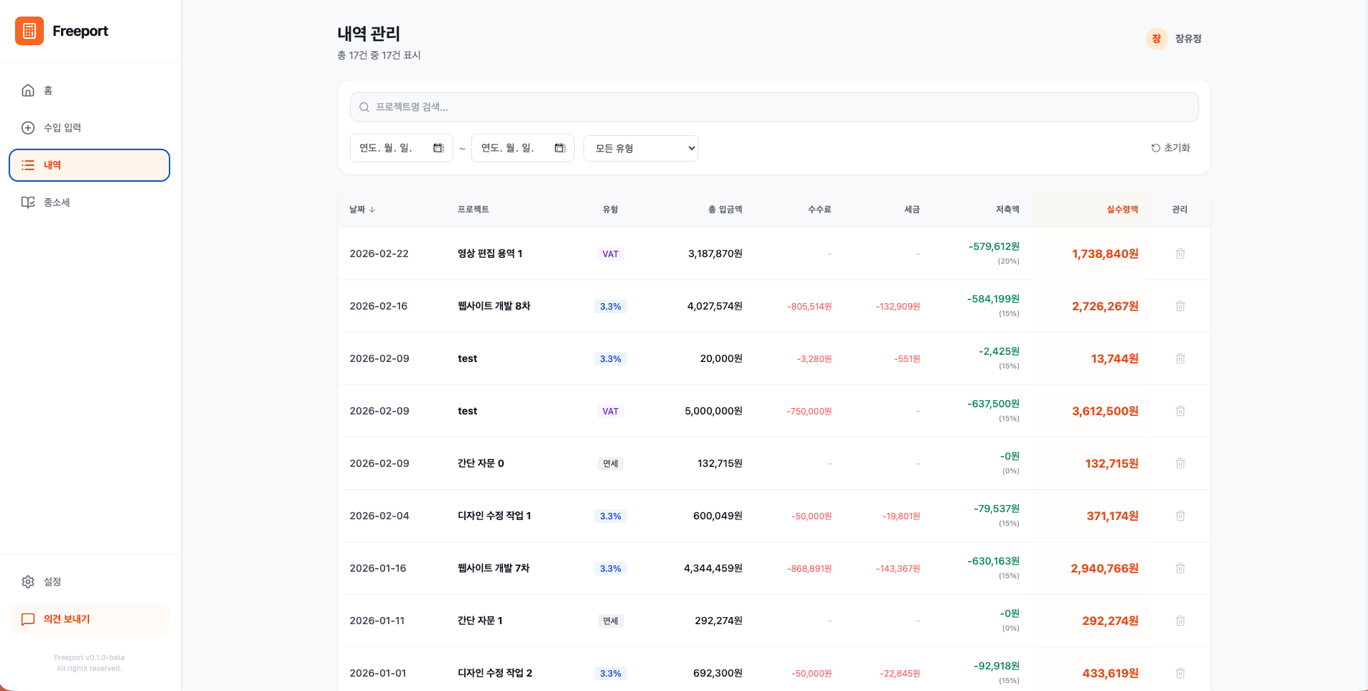The width and height of the screenshot is (1368, 691).
Task: Delete the 웹사이트 개발 7차 row
Action: pyautogui.click(x=1180, y=568)
